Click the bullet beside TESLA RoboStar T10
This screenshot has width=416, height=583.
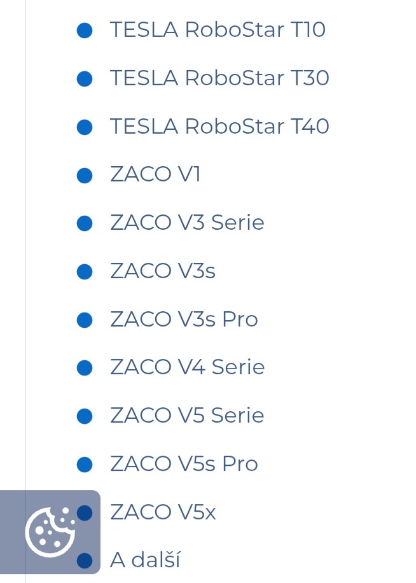[x=85, y=31]
